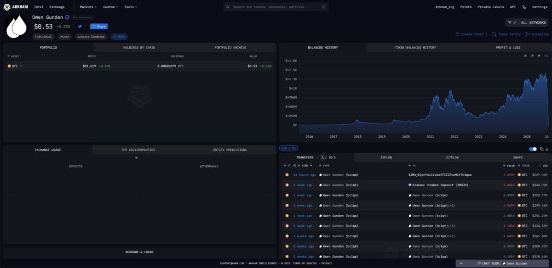Open the Profit & Loss tab
This screenshot has width=552, height=268.
508,48
